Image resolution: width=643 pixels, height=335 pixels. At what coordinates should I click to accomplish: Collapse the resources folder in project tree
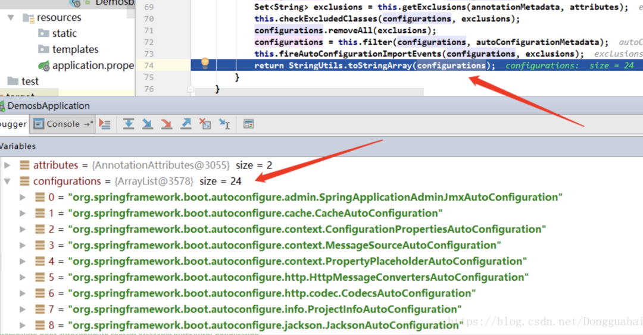[x=11, y=18]
